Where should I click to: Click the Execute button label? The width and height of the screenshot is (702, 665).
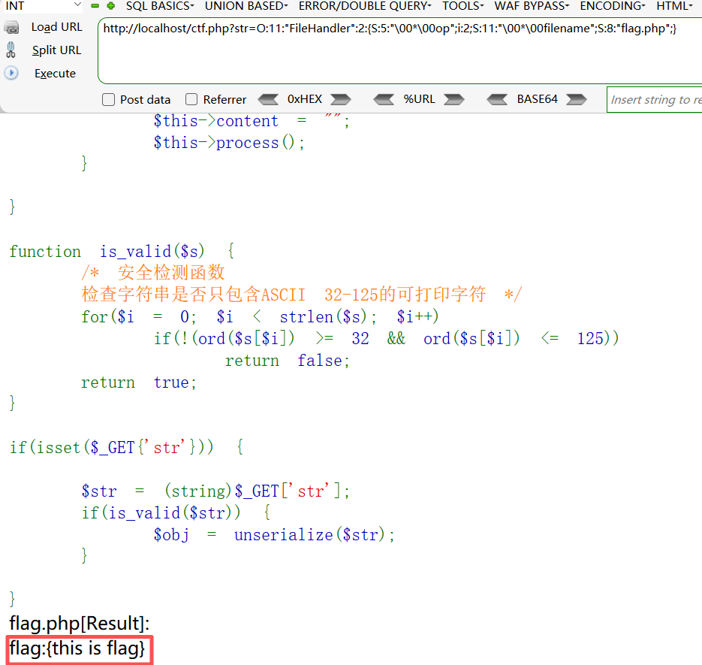(x=55, y=74)
